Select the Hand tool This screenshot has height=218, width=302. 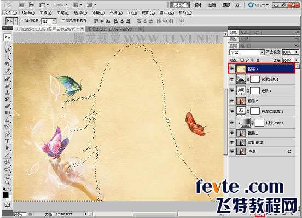pos(7,176)
